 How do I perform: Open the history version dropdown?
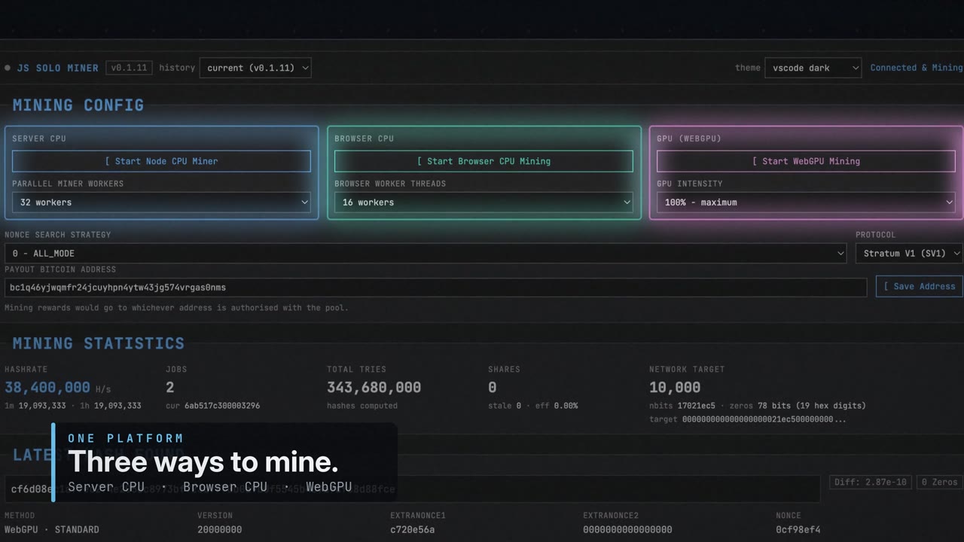pos(255,68)
